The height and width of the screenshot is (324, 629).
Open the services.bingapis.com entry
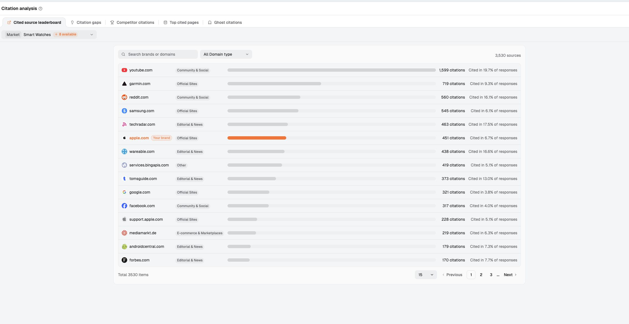coord(149,165)
